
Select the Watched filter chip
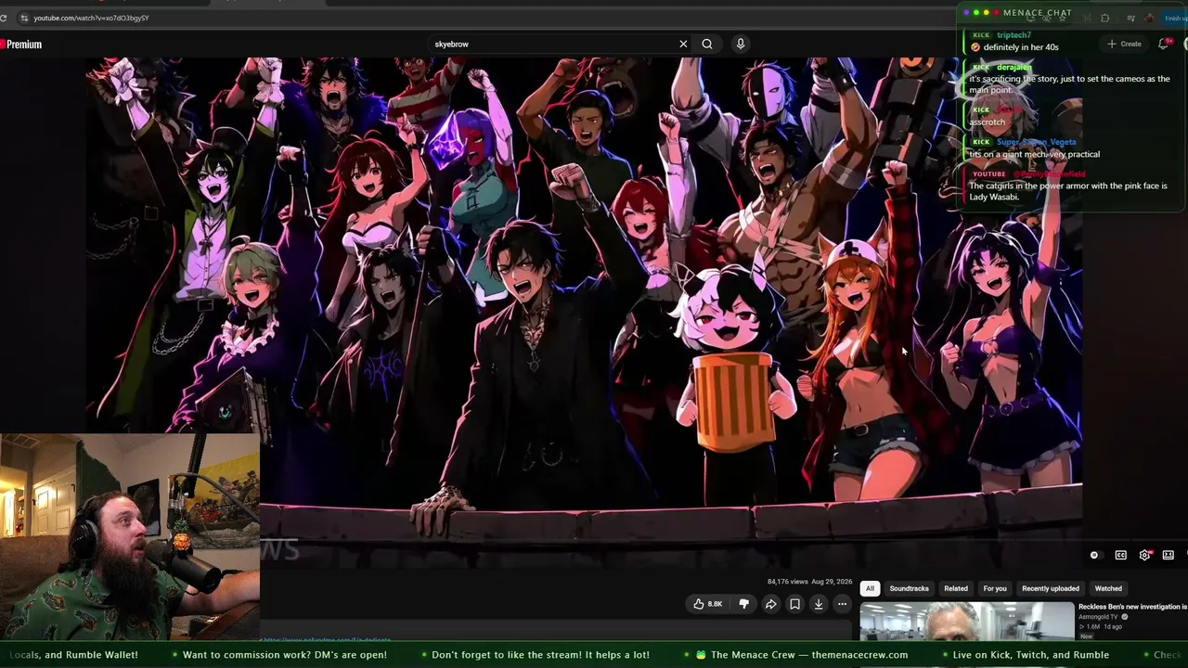coord(1108,588)
